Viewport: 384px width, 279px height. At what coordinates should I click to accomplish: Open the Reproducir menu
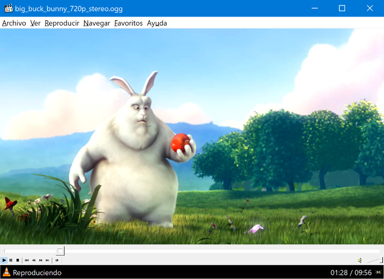(62, 23)
